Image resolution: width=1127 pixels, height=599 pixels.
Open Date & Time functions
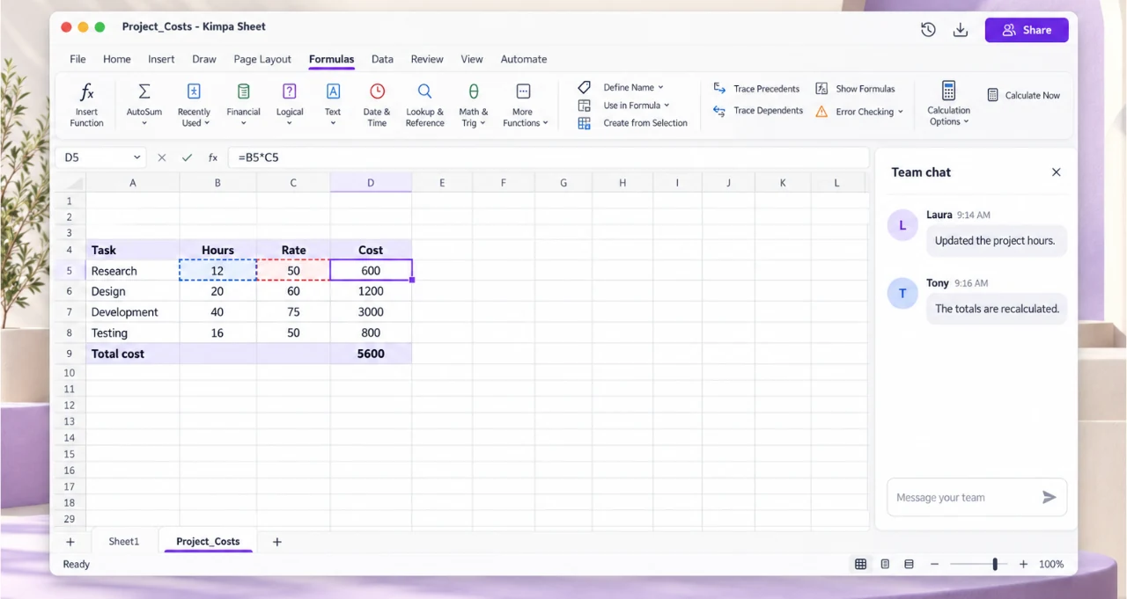[x=377, y=105]
